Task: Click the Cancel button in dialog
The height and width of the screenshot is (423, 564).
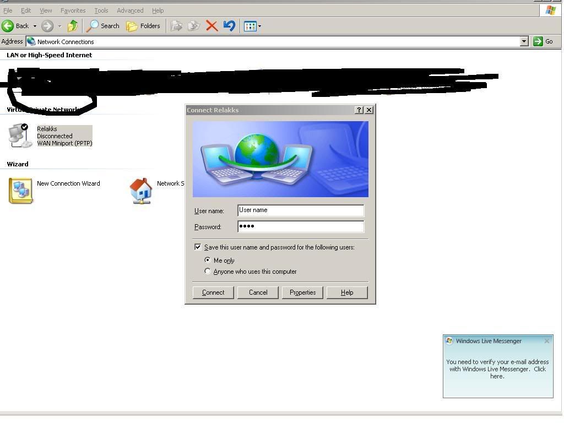Action: point(258,292)
